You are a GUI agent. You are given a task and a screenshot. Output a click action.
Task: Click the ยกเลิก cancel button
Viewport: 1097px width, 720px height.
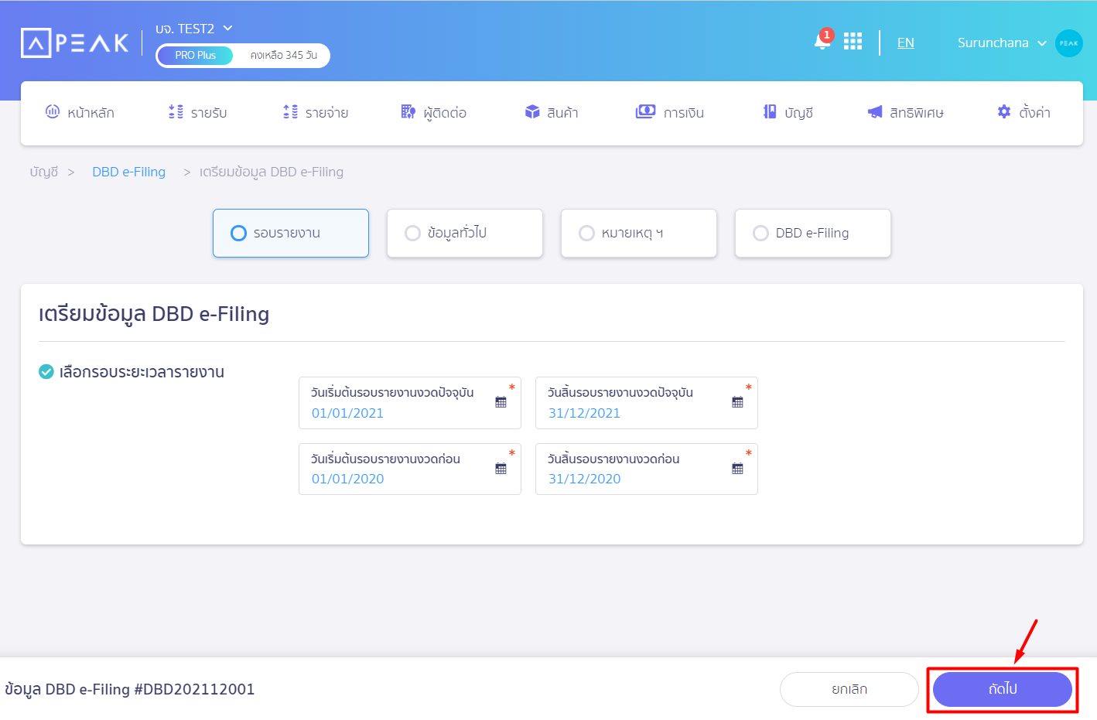(849, 689)
